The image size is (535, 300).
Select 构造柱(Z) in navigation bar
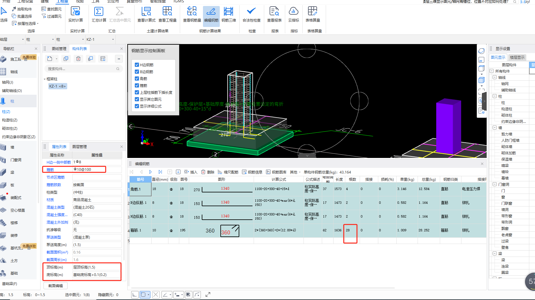pyautogui.click(x=10, y=120)
